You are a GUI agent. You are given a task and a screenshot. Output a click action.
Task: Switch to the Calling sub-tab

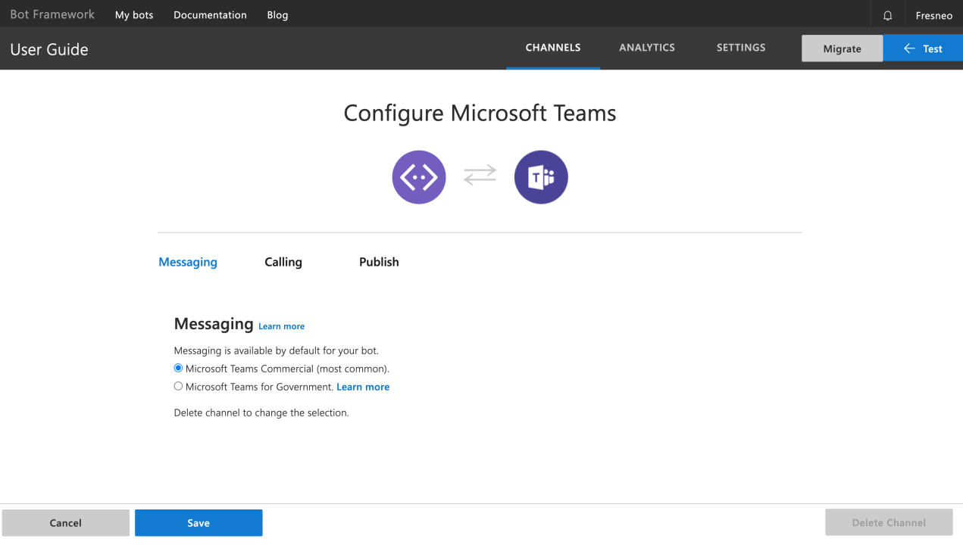point(283,262)
